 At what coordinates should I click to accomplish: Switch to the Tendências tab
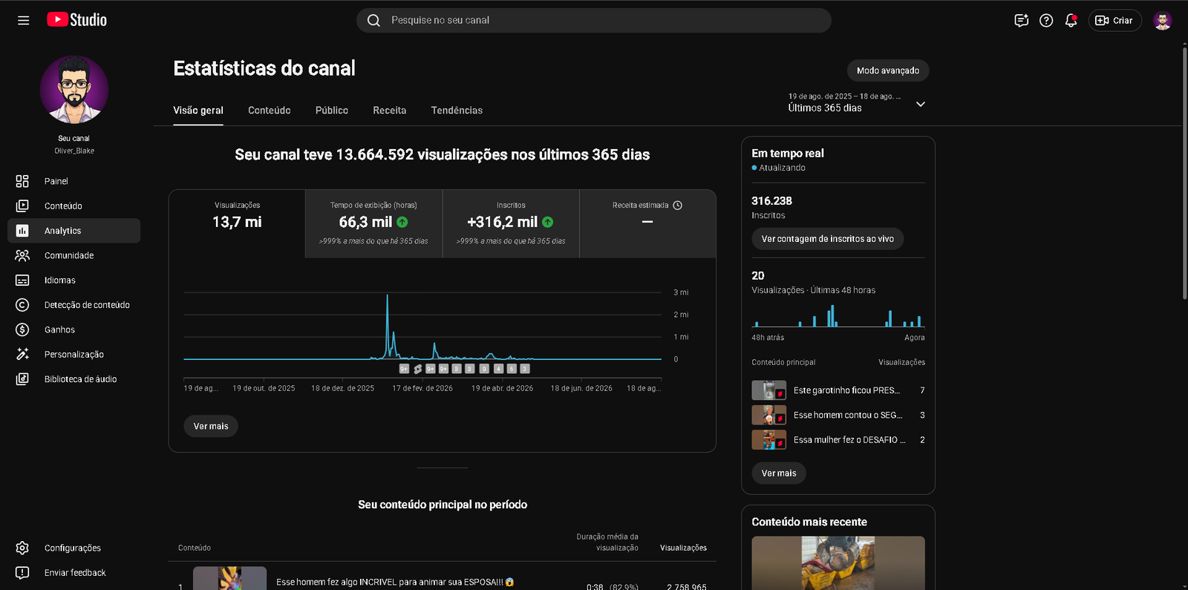pyautogui.click(x=457, y=111)
